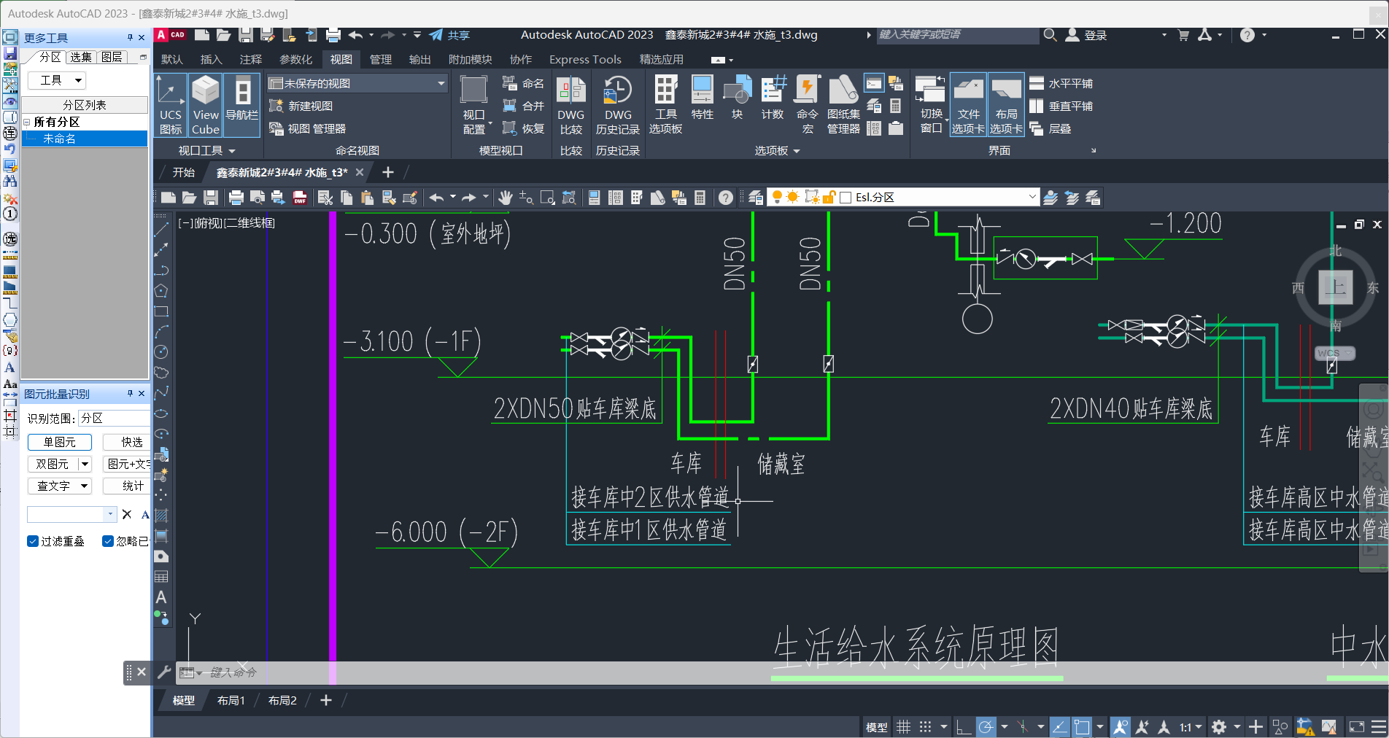Click the clean screen icon in status bar

(x=1356, y=727)
